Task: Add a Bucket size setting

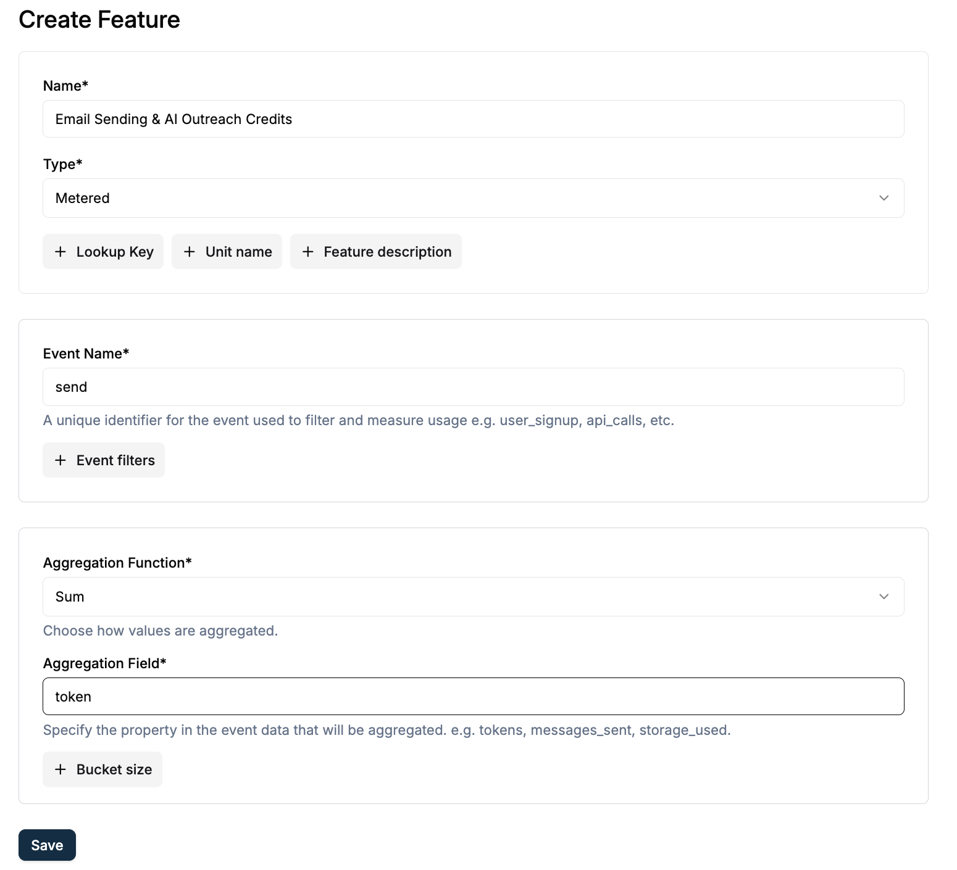Action: [102, 769]
